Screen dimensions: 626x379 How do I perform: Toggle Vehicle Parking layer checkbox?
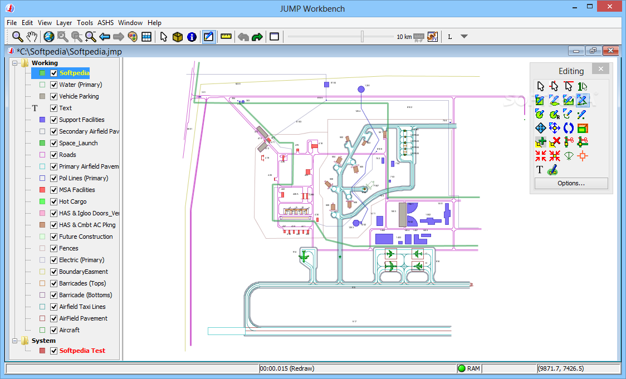tap(54, 96)
